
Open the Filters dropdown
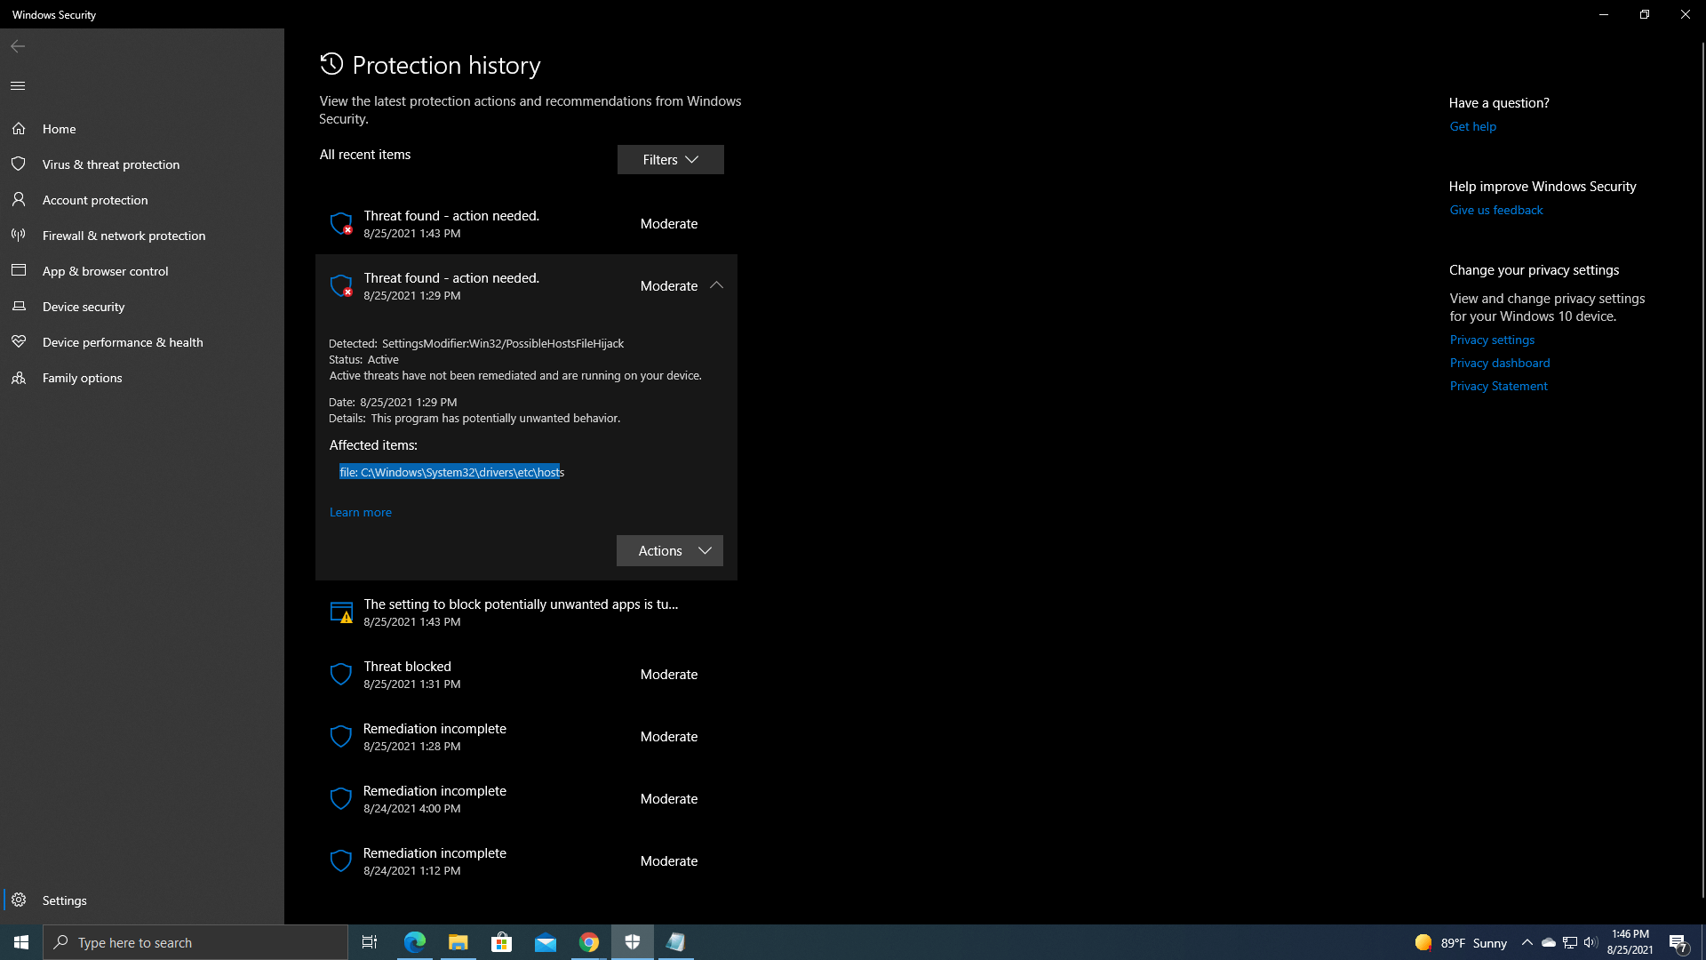tap(670, 159)
